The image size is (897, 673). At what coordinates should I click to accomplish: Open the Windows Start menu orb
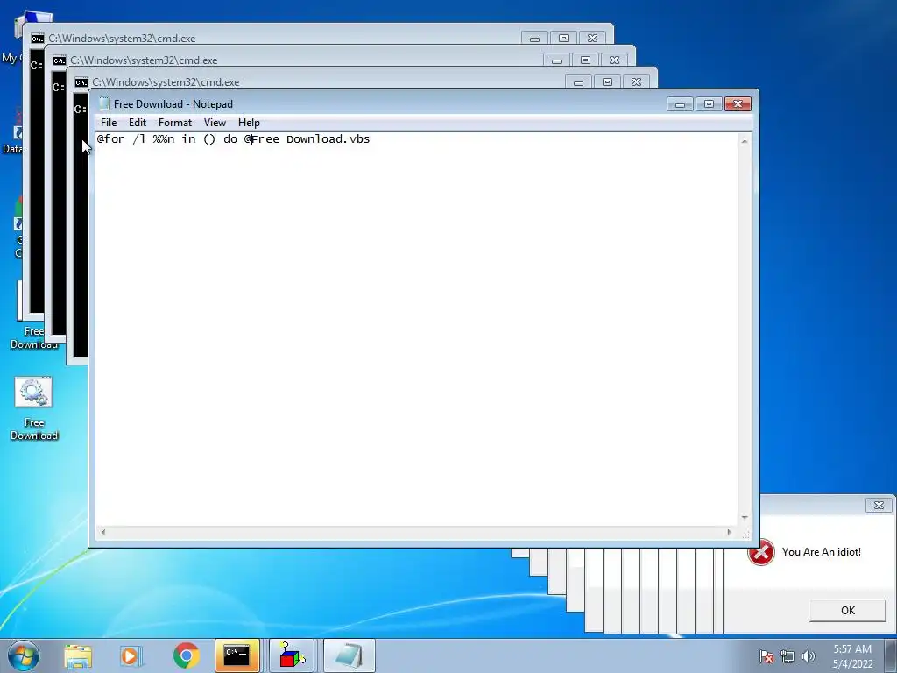24,655
